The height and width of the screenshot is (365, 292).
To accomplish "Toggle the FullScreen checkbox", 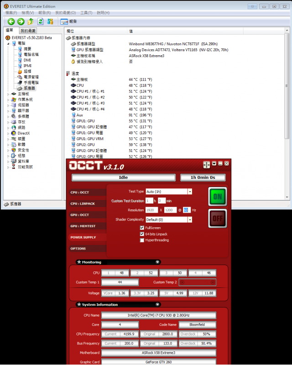I will tap(142, 228).
